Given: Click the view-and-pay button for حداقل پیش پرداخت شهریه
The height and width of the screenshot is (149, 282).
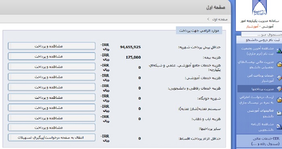Looking at the screenshot, I should click(52, 46).
